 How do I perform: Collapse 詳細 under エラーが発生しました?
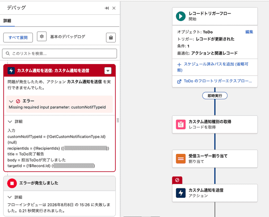click(x=10, y=197)
